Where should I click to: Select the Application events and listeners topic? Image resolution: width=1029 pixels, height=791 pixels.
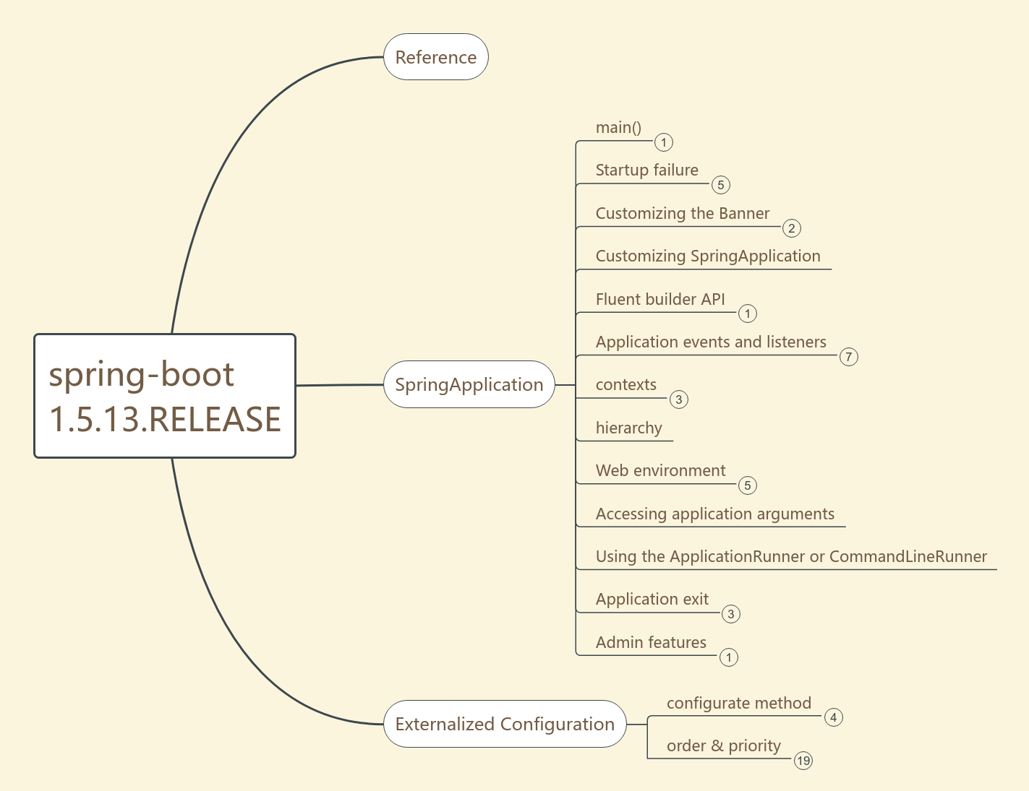coord(711,342)
